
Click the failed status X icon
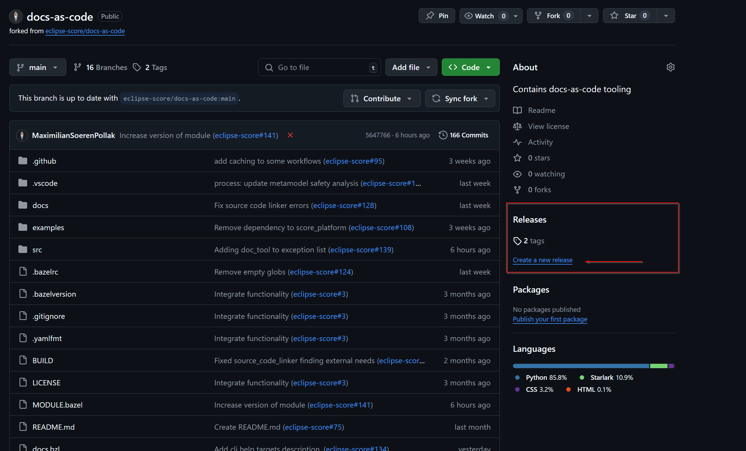click(x=290, y=135)
